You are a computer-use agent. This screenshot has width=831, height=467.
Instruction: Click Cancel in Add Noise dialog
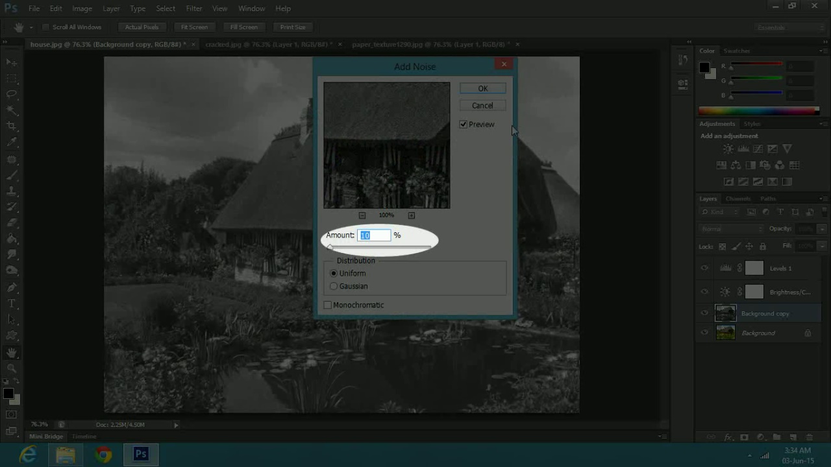[x=482, y=106]
